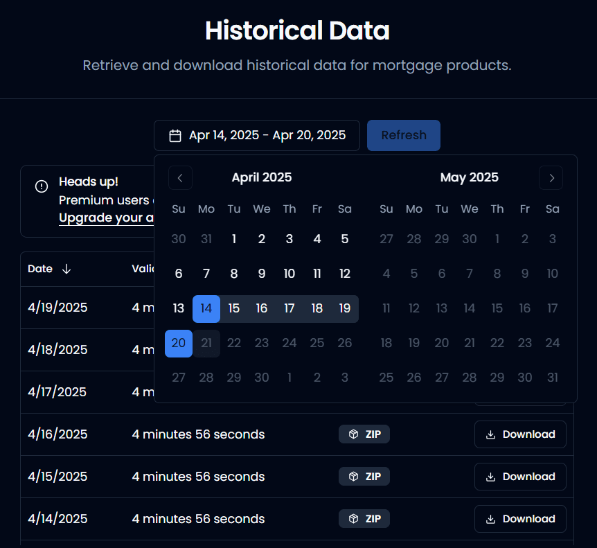This screenshot has width=597, height=548.
Task: Click the ZIP badge for 4/16/2025
Action: pos(364,434)
